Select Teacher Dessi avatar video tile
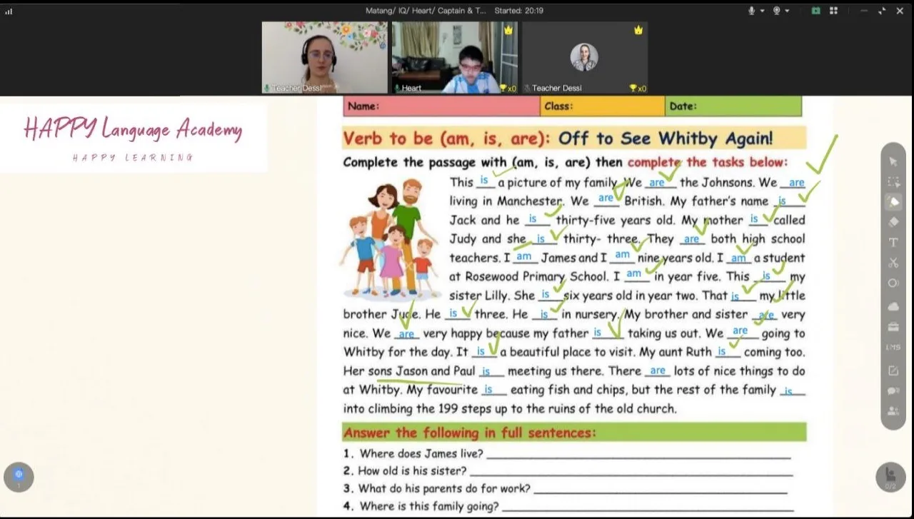 coord(585,57)
